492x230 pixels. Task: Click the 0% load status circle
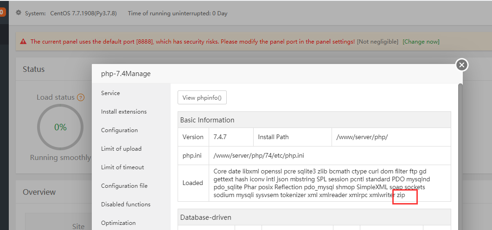(60, 127)
